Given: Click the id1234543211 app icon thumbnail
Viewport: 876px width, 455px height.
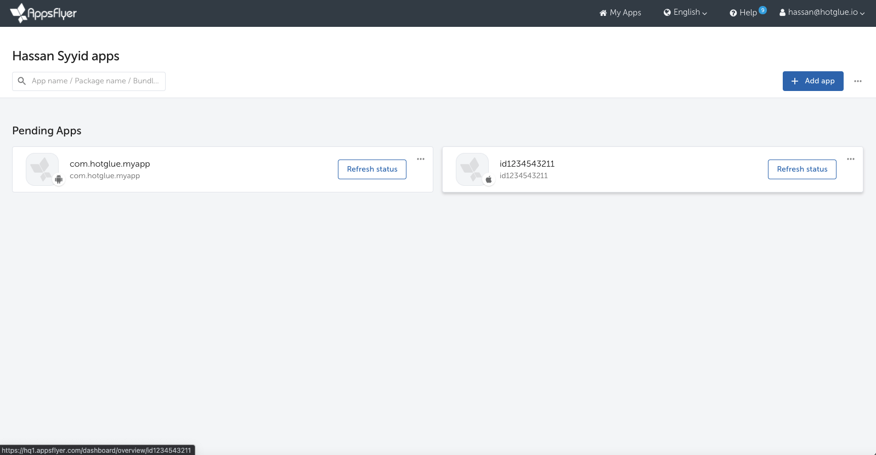Looking at the screenshot, I should tap(472, 169).
